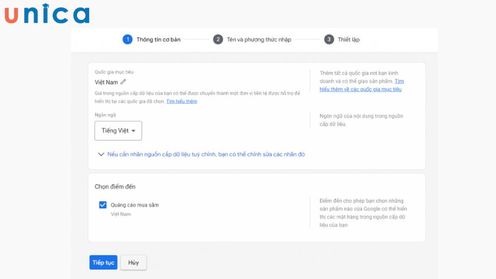This screenshot has height=279, width=496.
Task: Go to Tên và phương thức nhập step
Action: [x=259, y=39]
